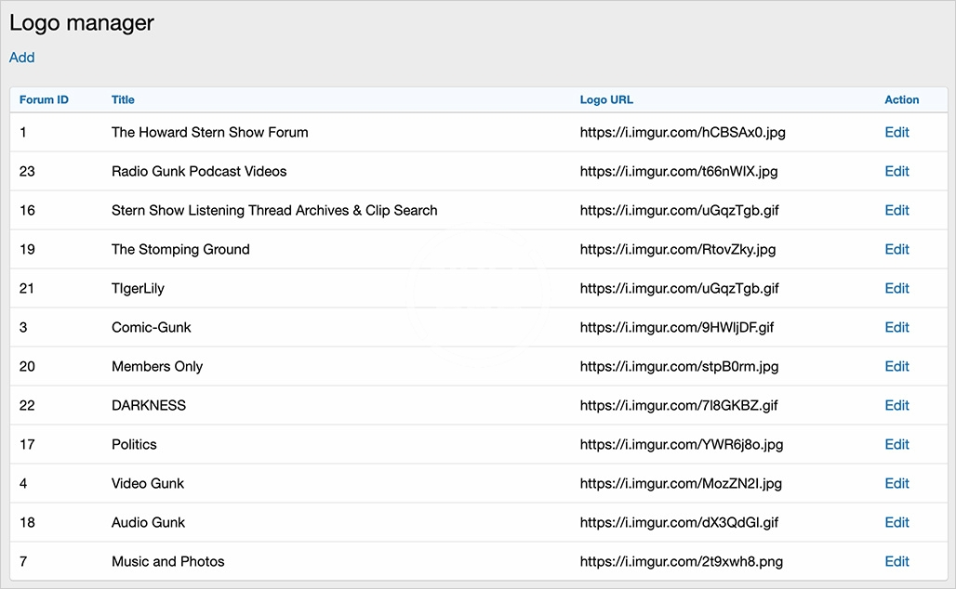Click the Action column header

point(901,99)
